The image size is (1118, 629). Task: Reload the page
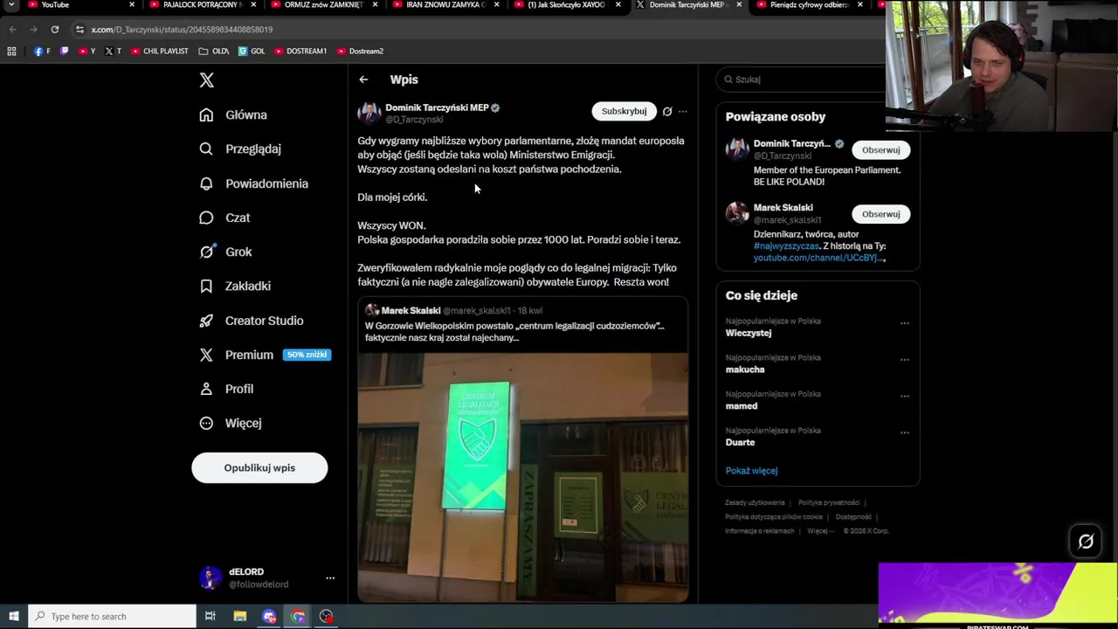coord(54,30)
